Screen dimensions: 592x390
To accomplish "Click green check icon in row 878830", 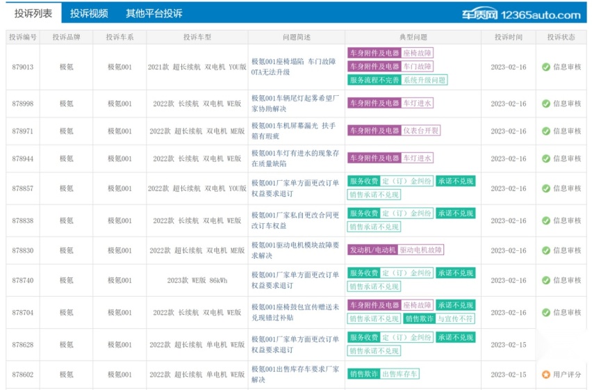I will click(546, 250).
